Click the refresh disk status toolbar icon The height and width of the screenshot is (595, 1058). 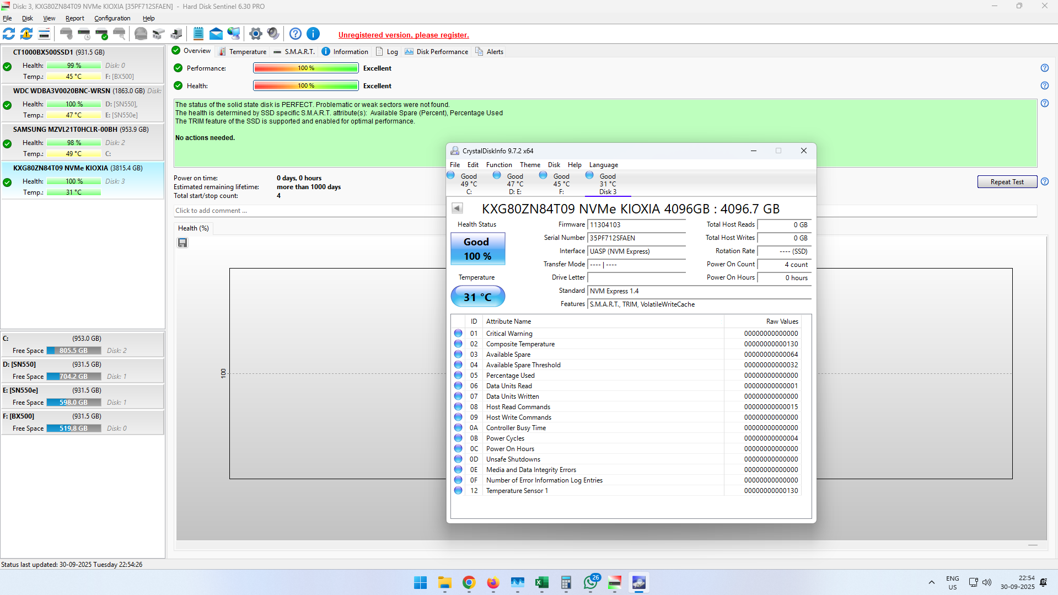pyautogui.click(x=9, y=34)
